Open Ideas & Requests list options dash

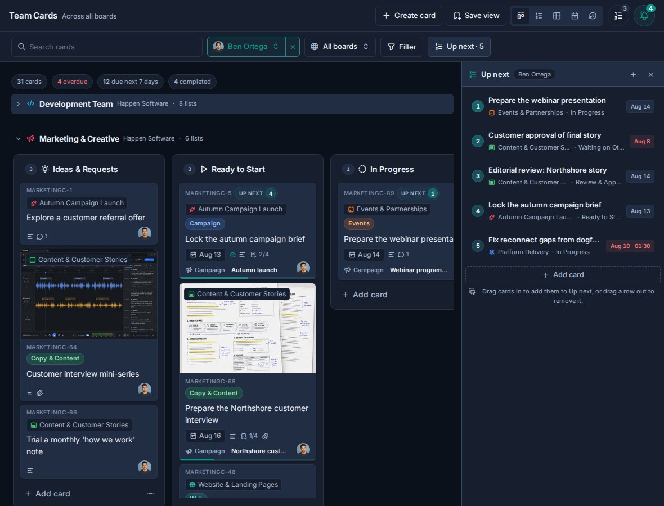(150, 493)
